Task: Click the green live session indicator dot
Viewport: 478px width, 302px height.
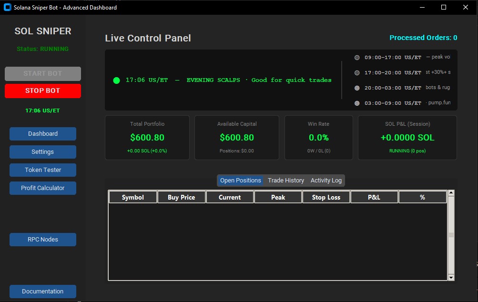Action: 116,80
